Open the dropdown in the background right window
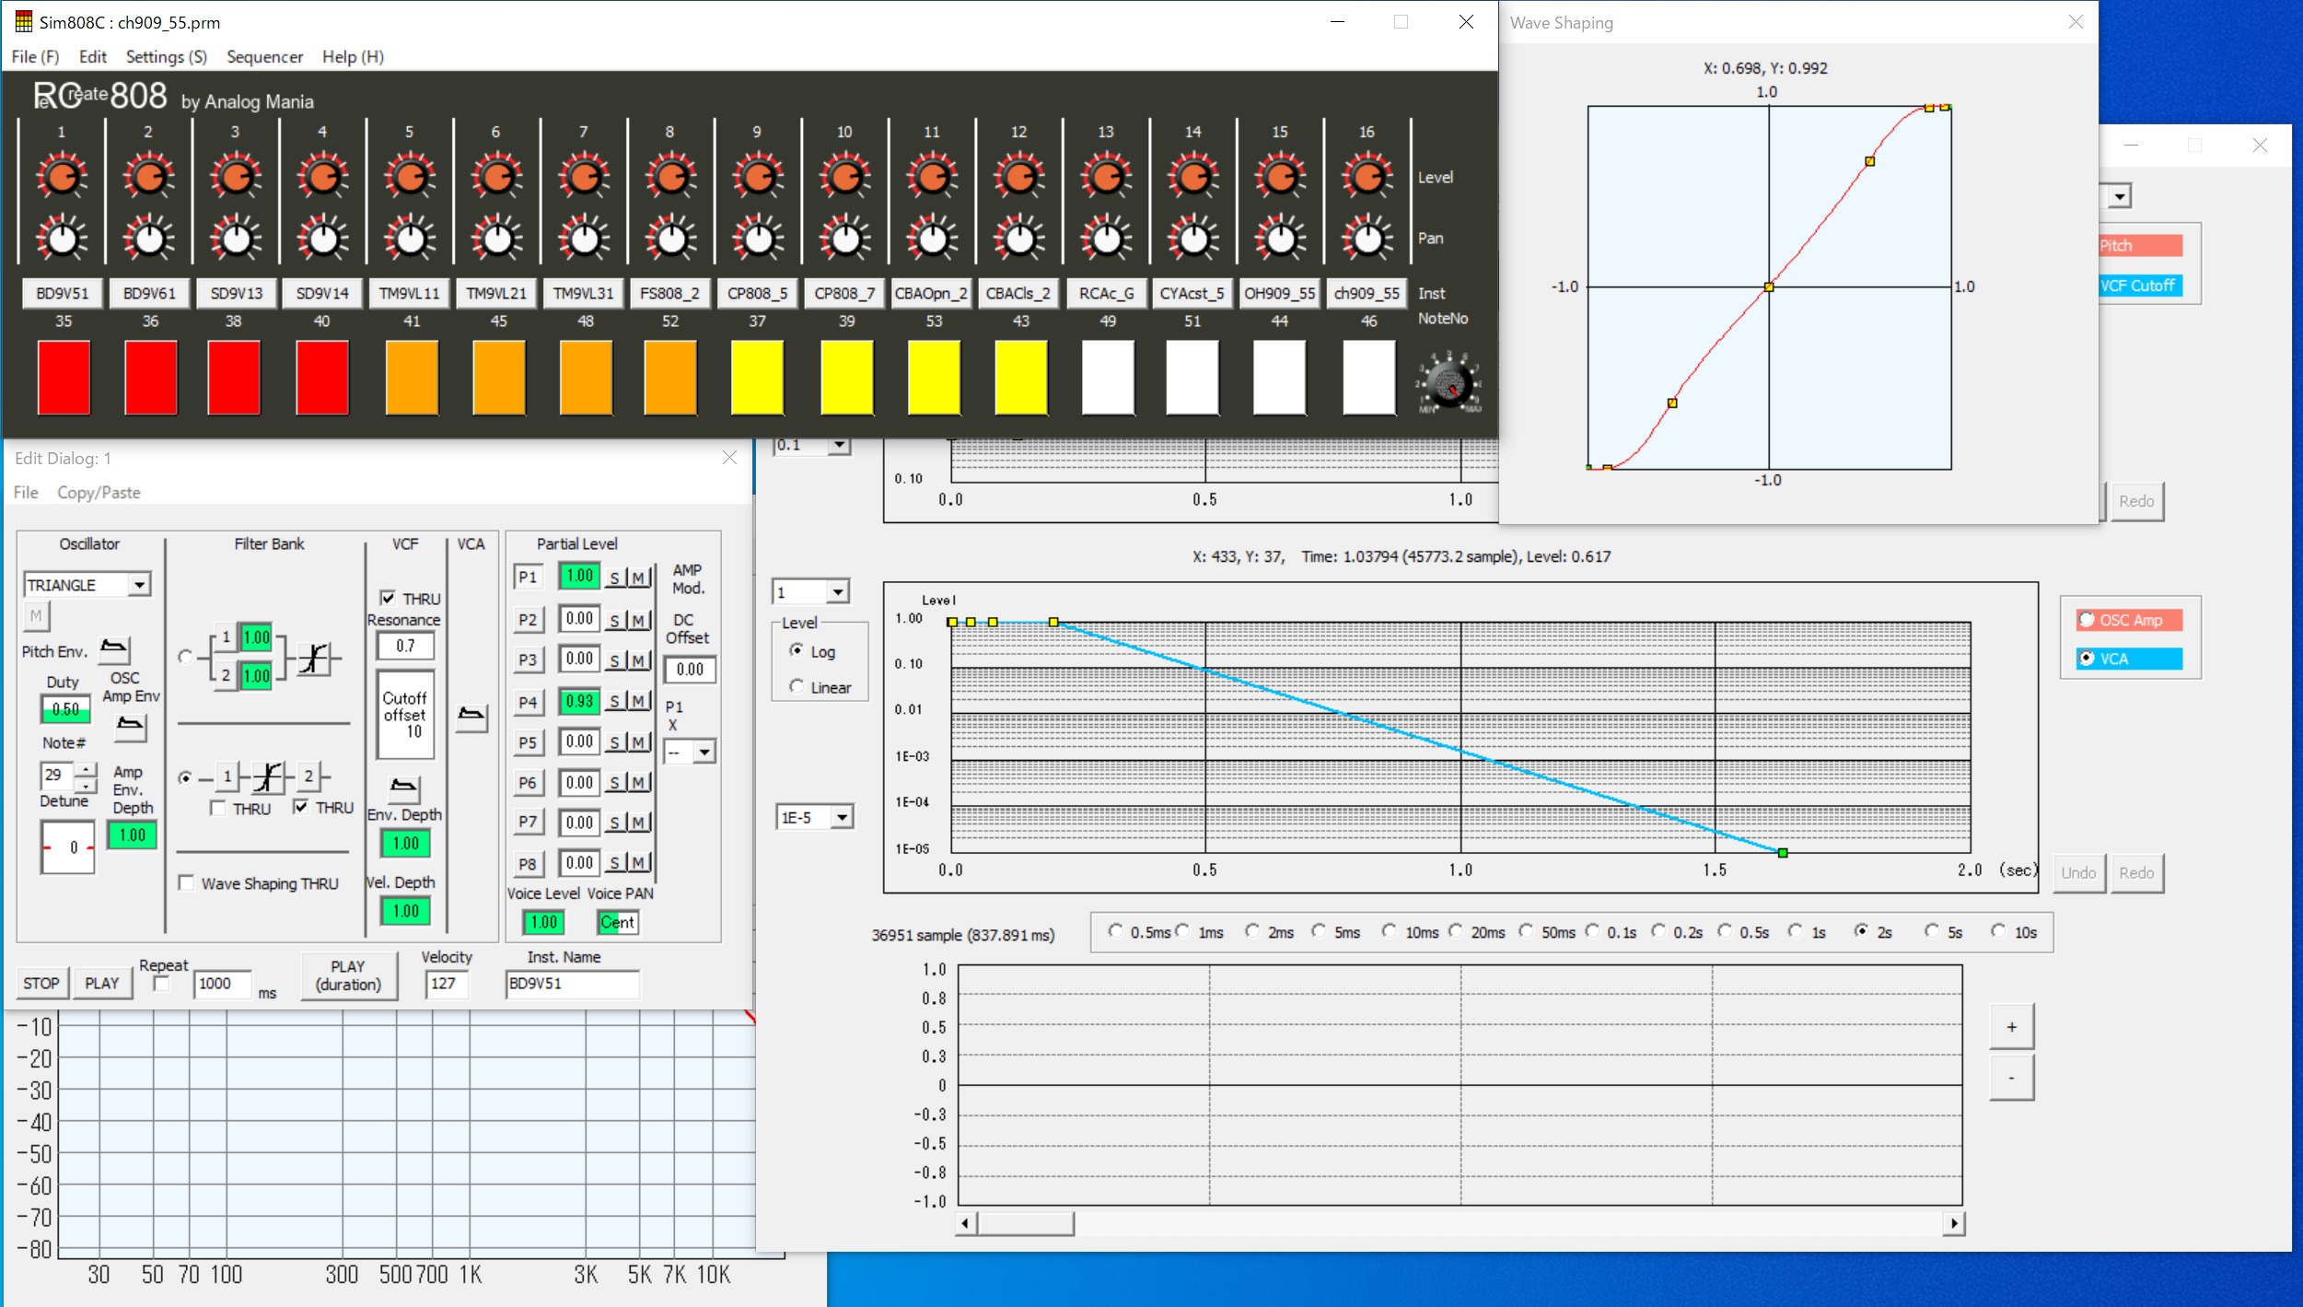 click(x=2121, y=195)
